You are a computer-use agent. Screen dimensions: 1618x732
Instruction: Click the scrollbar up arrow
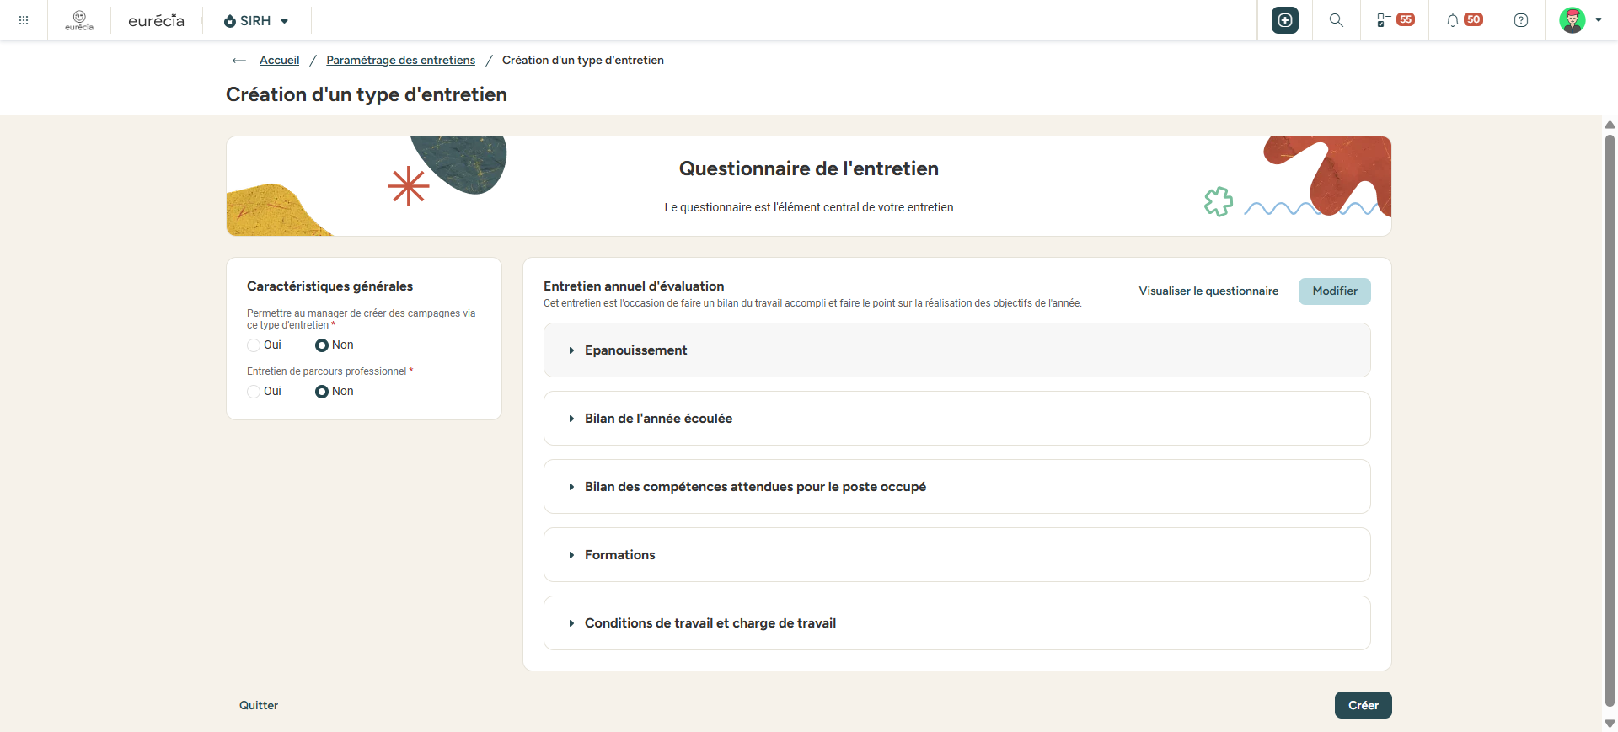coord(1610,125)
